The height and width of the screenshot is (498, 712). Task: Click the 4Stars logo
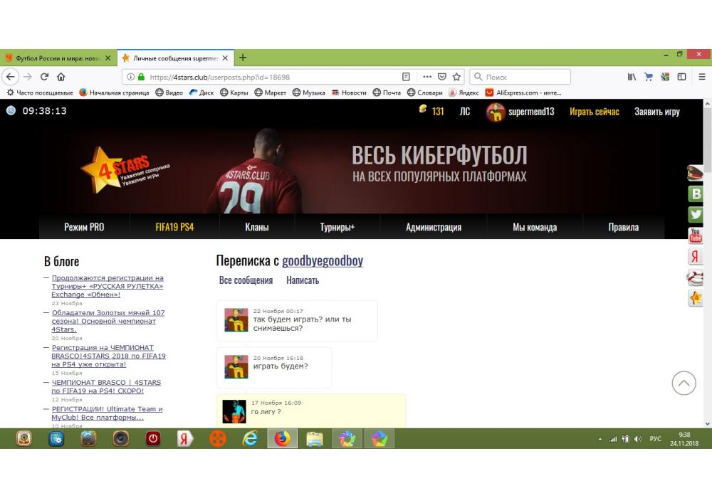(x=125, y=170)
